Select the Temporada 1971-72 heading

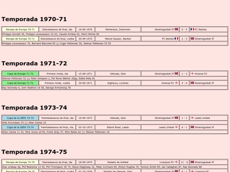(34, 63)
